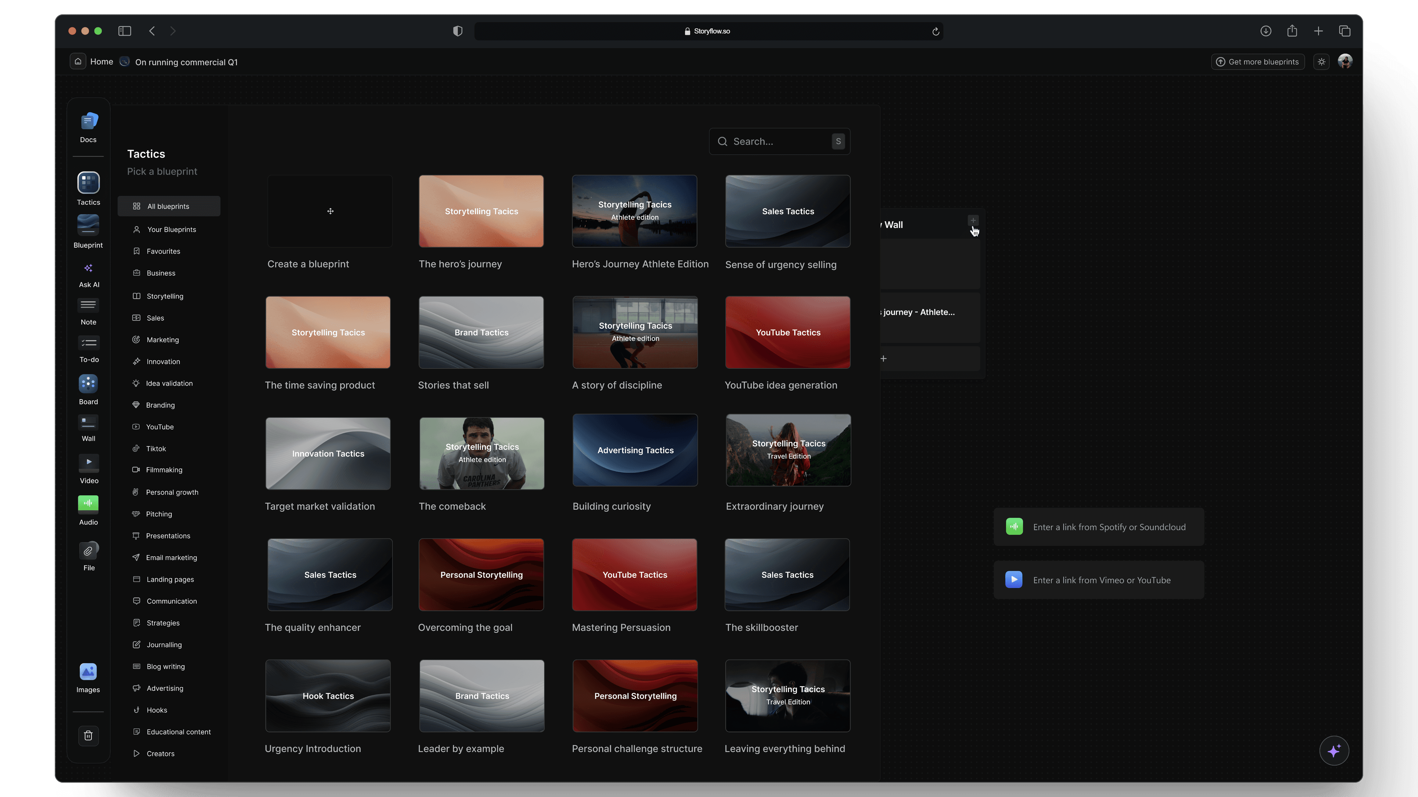
Task: Click the Safari share icon
Action: [x=1292, y=31]
